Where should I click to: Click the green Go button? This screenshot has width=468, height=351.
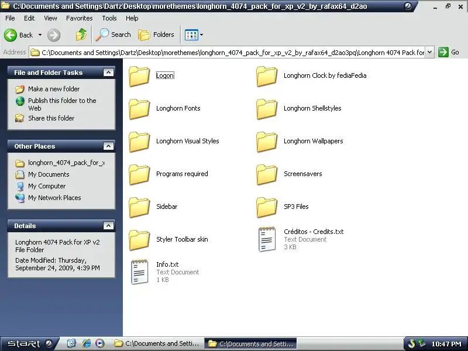pos(449,52)
